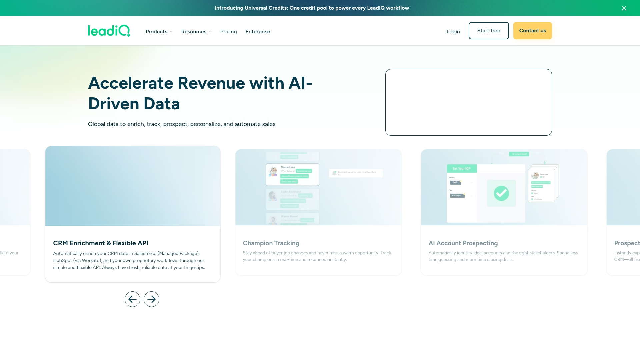The image size is (640, 360).
Task: Advance to next carousel slide
Action: click(151, 299)
